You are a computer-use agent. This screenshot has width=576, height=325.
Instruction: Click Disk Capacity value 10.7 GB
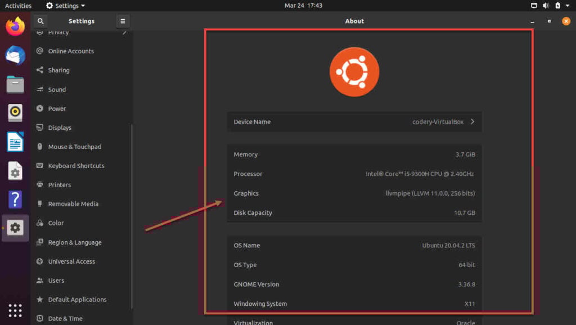(465, 213)
